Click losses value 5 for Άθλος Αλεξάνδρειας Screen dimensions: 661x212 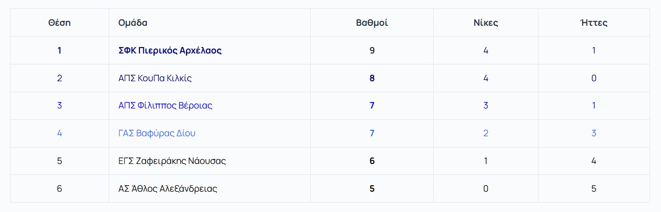click(x=594, y=189)
